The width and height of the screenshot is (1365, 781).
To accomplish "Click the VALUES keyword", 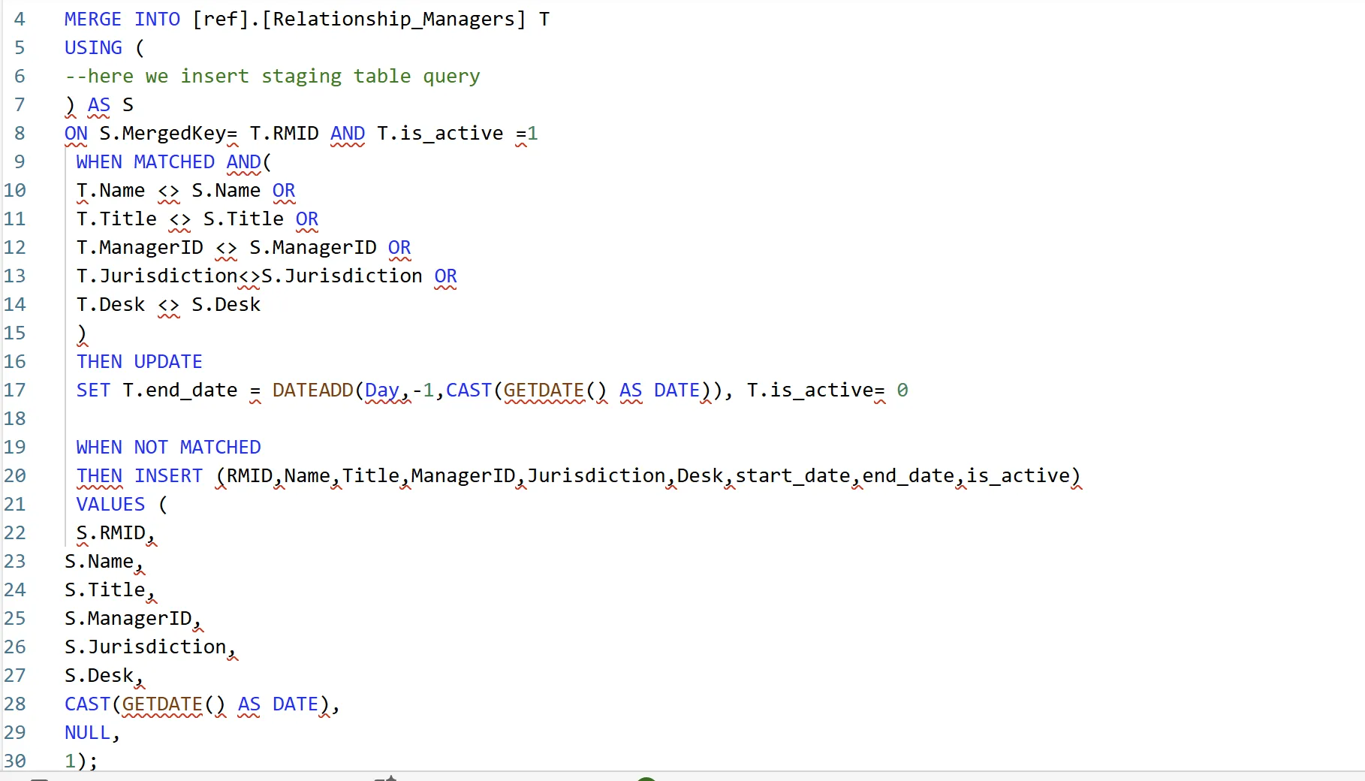I will 110,504.
